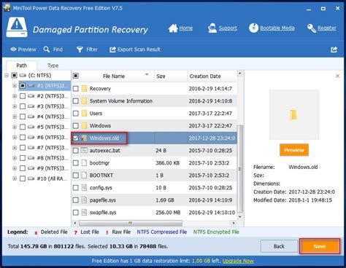The height and width of the screenshot is (268, 346).
Task: Click the Export Scan Result icon
Action: click(x=112, y=50)
